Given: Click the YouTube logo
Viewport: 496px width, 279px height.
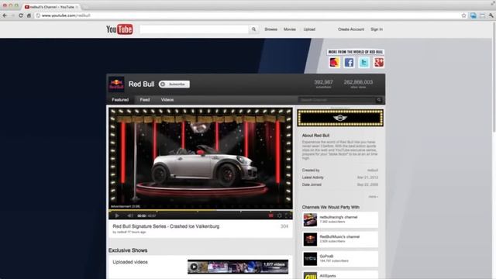Looking at the screenshot, I should [x=119, y=29].
